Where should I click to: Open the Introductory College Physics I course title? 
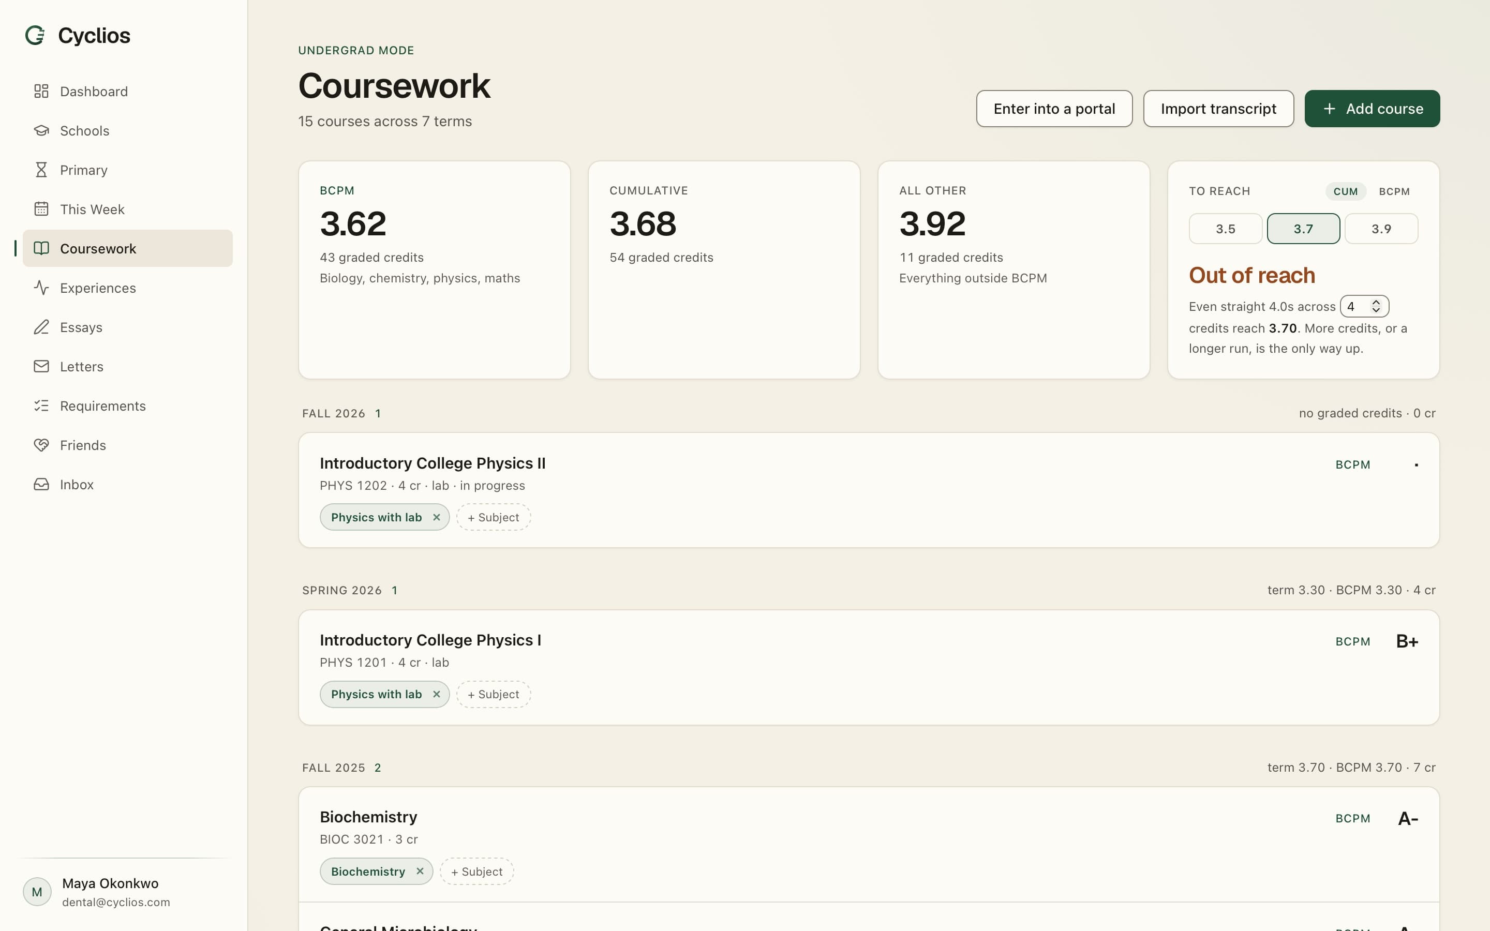(430, 640)
